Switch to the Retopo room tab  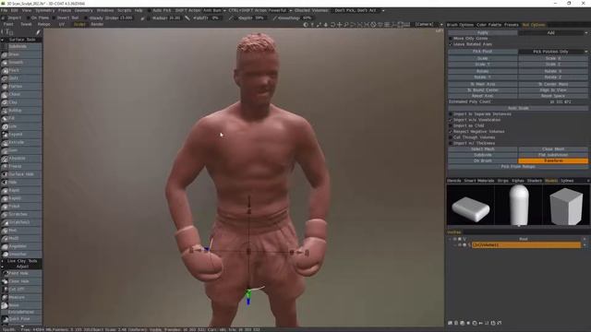43,25
